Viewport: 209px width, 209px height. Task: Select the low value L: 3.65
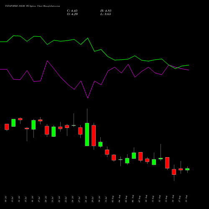tap(106, 14)
